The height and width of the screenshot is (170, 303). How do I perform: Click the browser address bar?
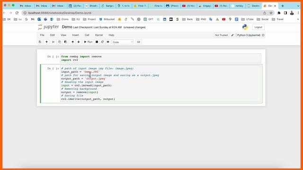click(143, 13)
